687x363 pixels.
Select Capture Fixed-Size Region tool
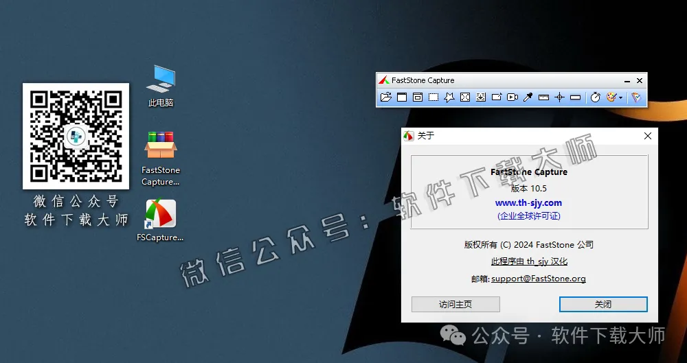click(497, 97)
